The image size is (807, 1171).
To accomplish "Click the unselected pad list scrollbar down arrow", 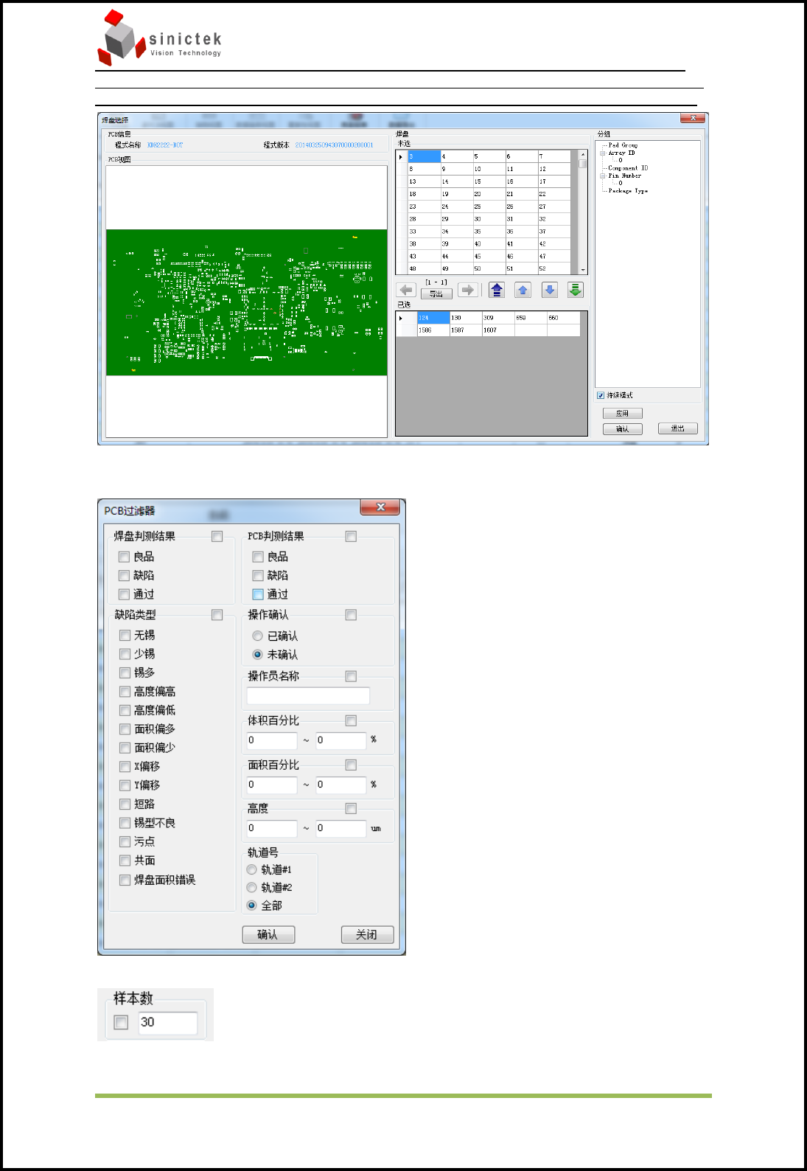I will (x=583, y=270).
